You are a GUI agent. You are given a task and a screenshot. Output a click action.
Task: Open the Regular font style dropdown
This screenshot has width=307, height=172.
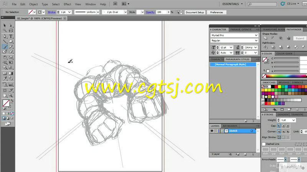tap(256, 41)
